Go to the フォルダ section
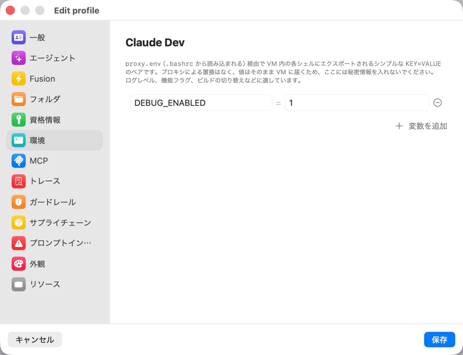The height and width of the screenshot is (355, 463). click(x=55, y=99)
